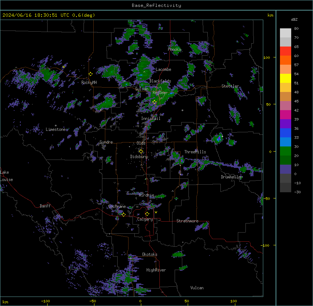Click the asterisk marker above Limestone label
The height and width of the screenshot is (306, 313).
point(56,126)
